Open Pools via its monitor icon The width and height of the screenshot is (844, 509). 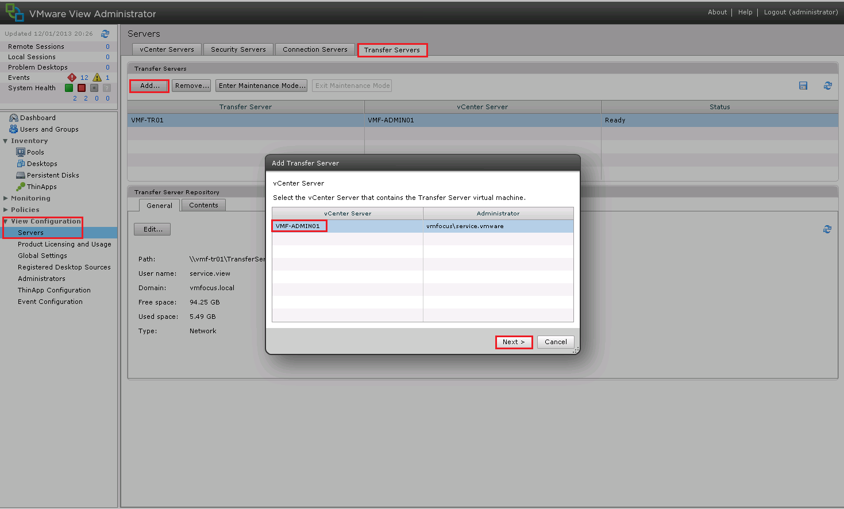(x=21, y=152)
